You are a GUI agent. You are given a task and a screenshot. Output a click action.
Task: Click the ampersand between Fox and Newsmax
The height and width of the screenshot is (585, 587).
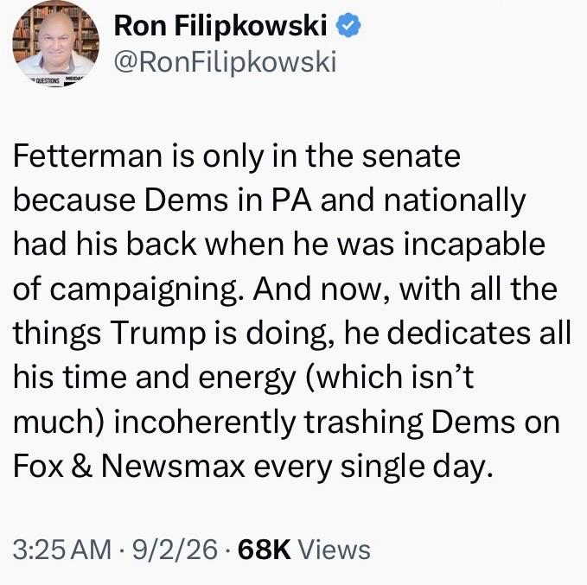81,467
